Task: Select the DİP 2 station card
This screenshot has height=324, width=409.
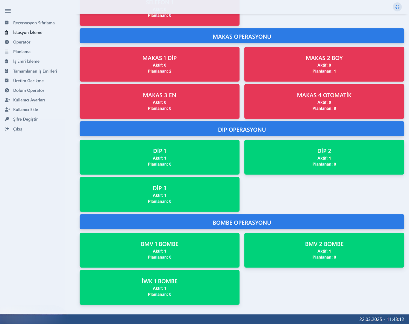Action: click(x=324, y=157)
